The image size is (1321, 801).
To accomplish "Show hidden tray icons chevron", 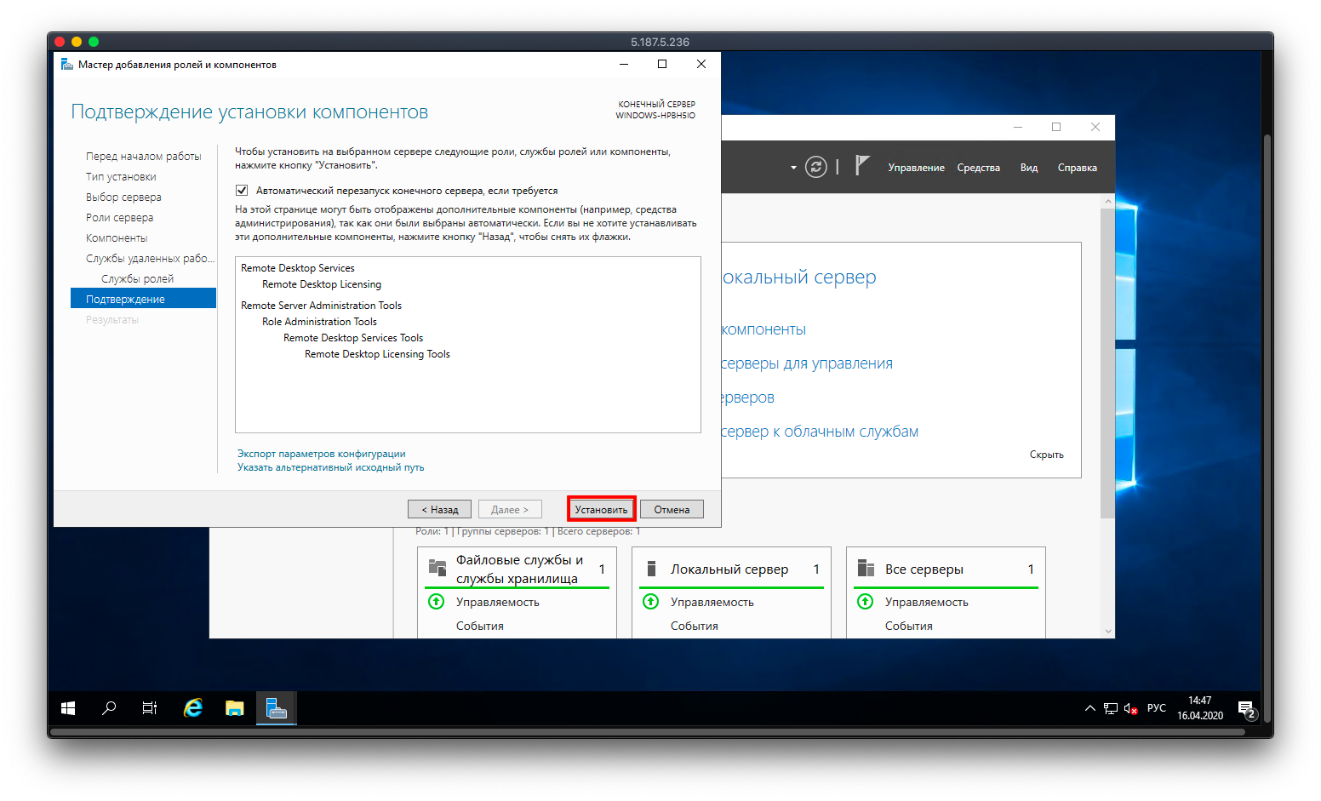I will click(1089, 708).
